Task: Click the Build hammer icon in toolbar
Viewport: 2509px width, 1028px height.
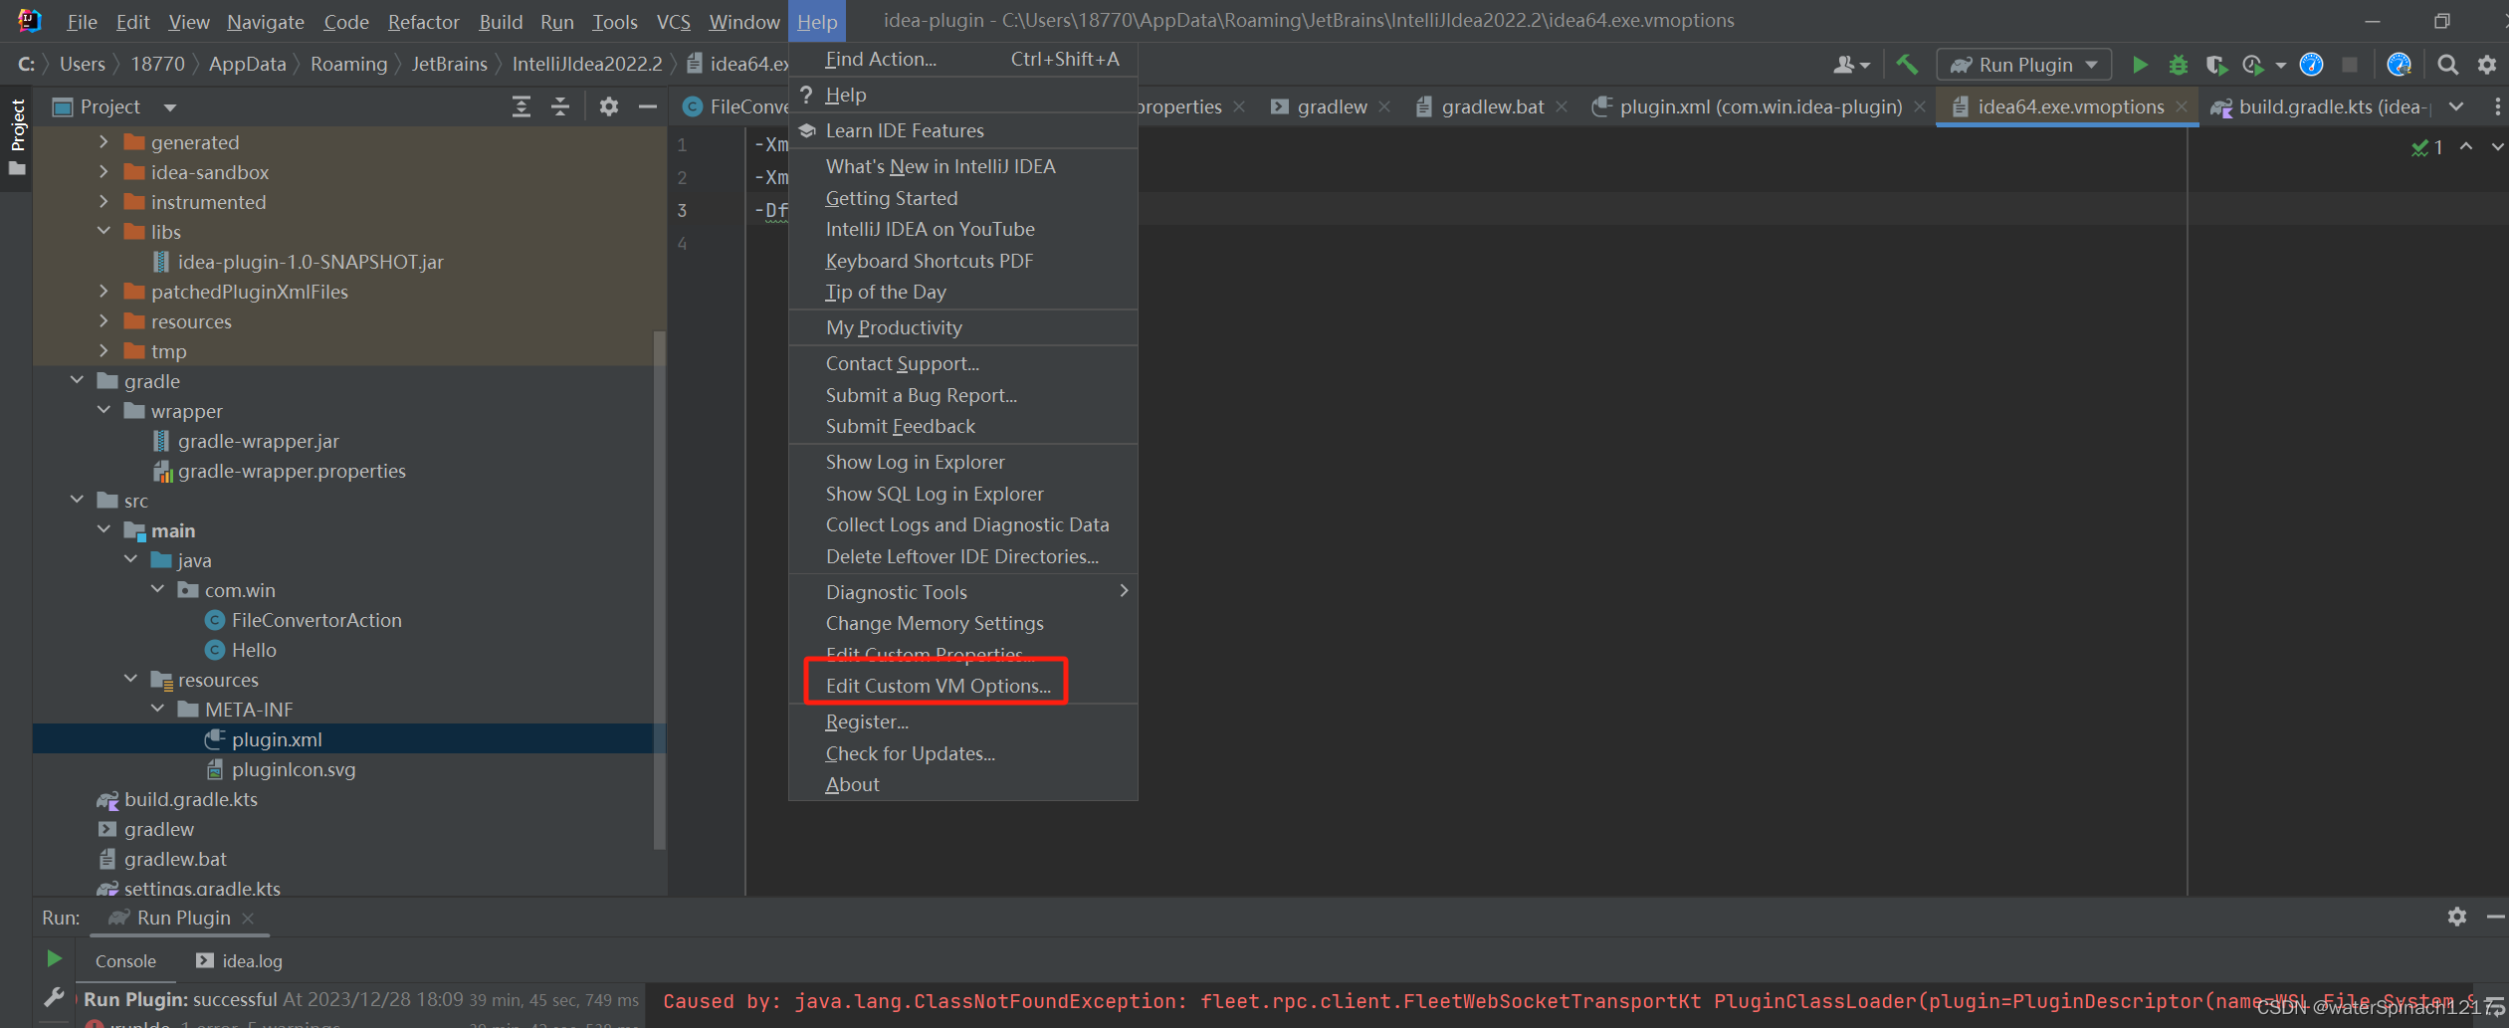Action: 1907,65
